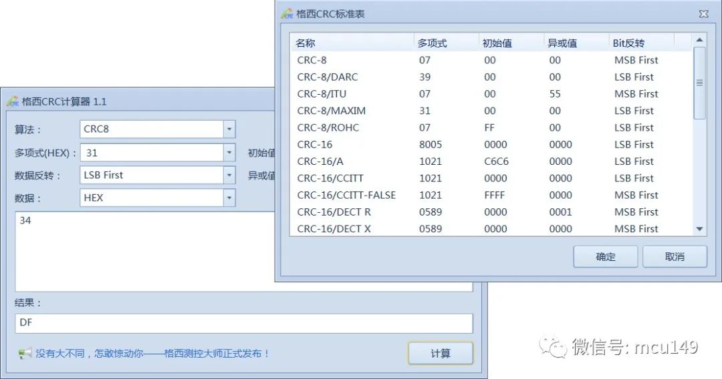Open the 格西测控大师 announcement link
Image resolution: width=722 pixels, height=379 pixels.
152,353
